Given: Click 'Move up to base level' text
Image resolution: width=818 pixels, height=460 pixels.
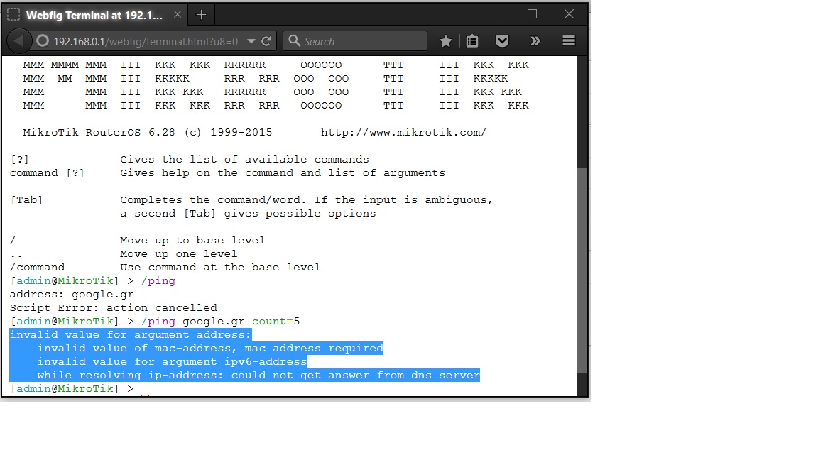Looking at the screenshot, I should [192, 241].
